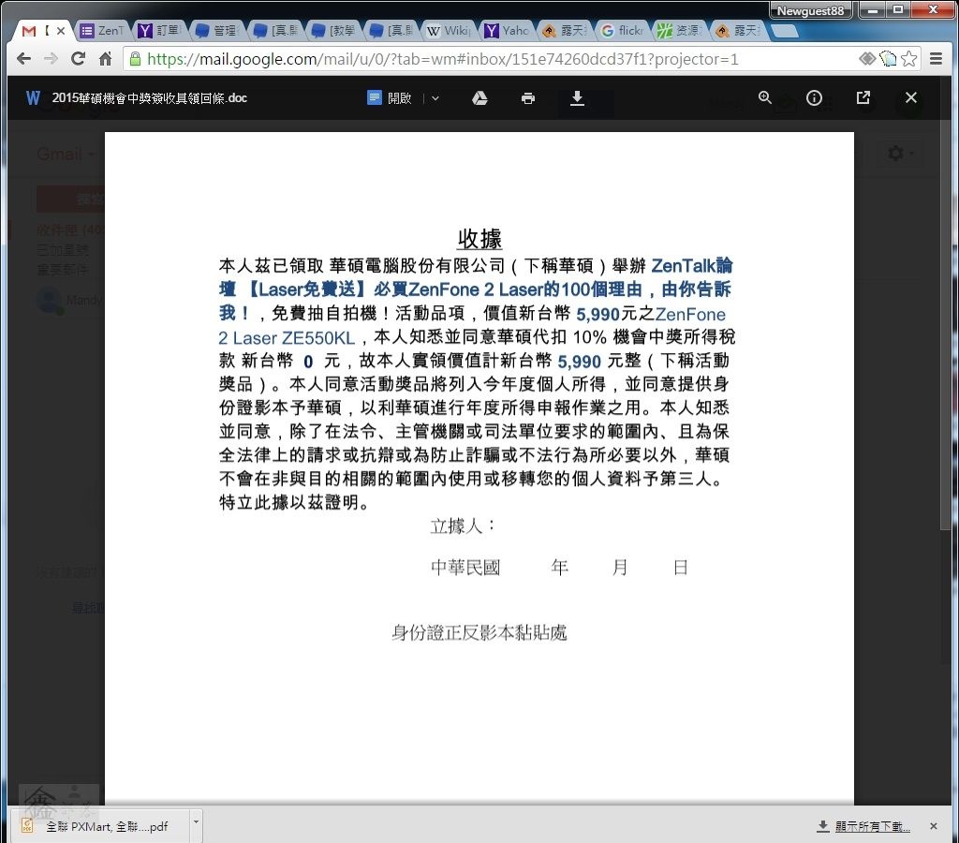Print the receipt document
This screenshot has width=959, height=843.
coord(528,97)
